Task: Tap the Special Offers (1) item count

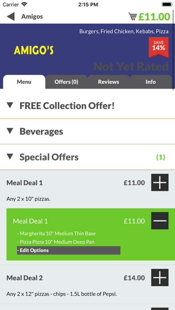Action: click(161, 157)
